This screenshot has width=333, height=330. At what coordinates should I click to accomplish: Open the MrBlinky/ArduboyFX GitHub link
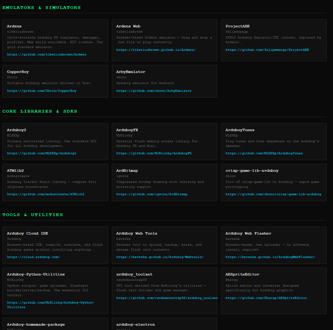154,153
